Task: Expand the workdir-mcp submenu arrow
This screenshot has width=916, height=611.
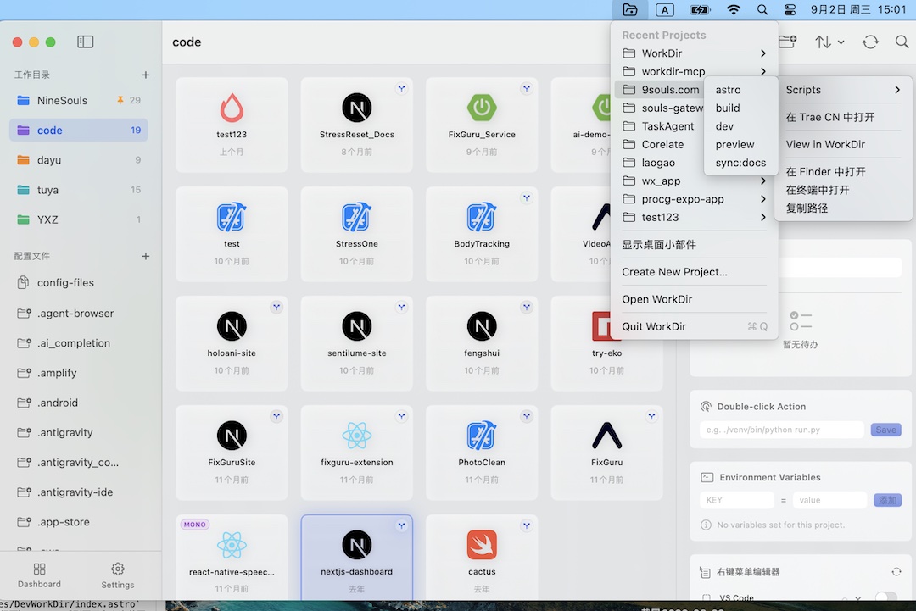Action: [x=763, y=71]
